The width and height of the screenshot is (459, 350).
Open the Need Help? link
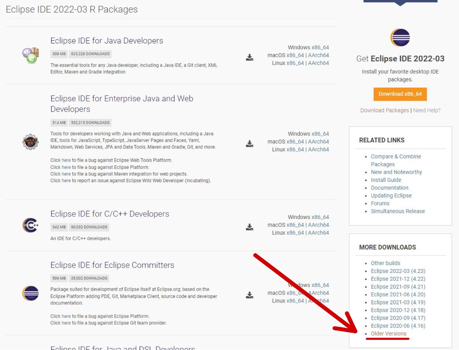coord(427,110)
